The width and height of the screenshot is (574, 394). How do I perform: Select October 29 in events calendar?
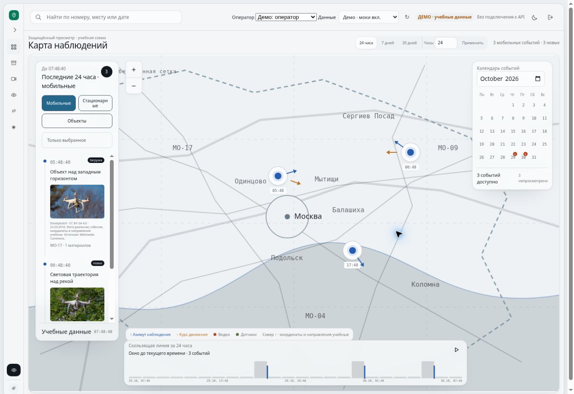513,157
